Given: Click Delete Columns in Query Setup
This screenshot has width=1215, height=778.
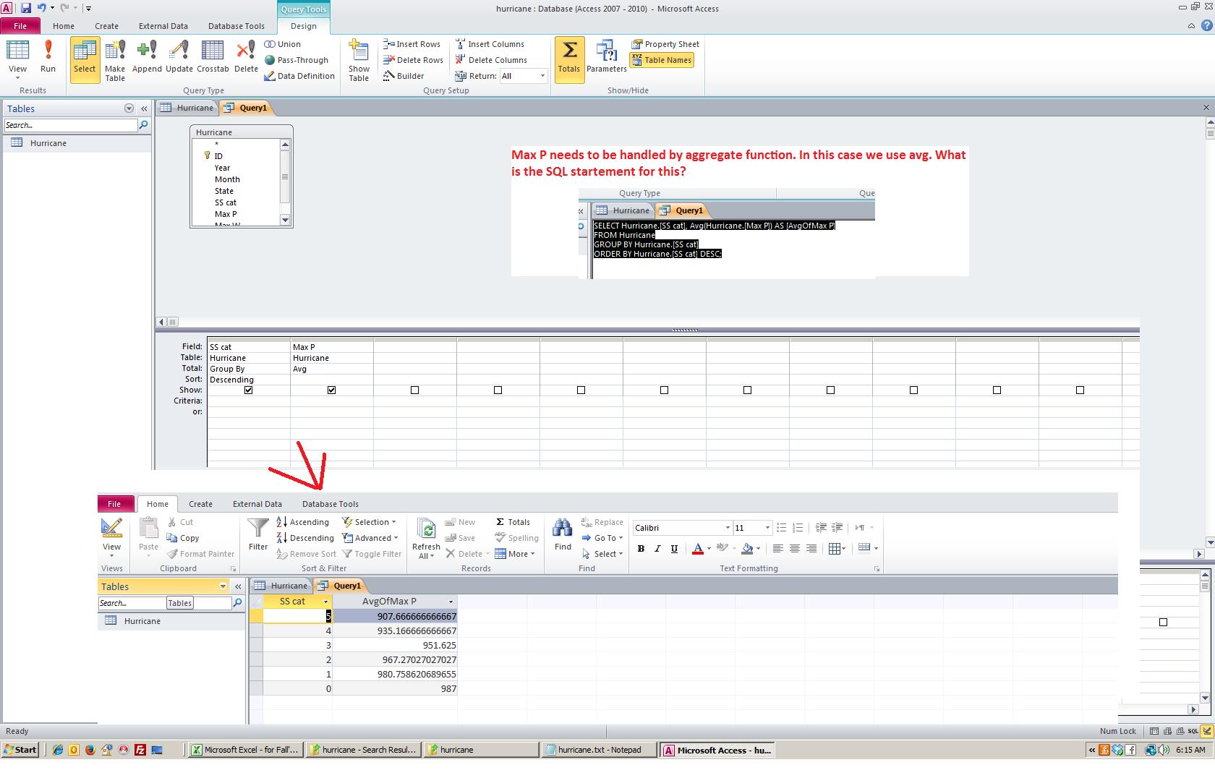Looking at the screenshot, I should (491, 60).
